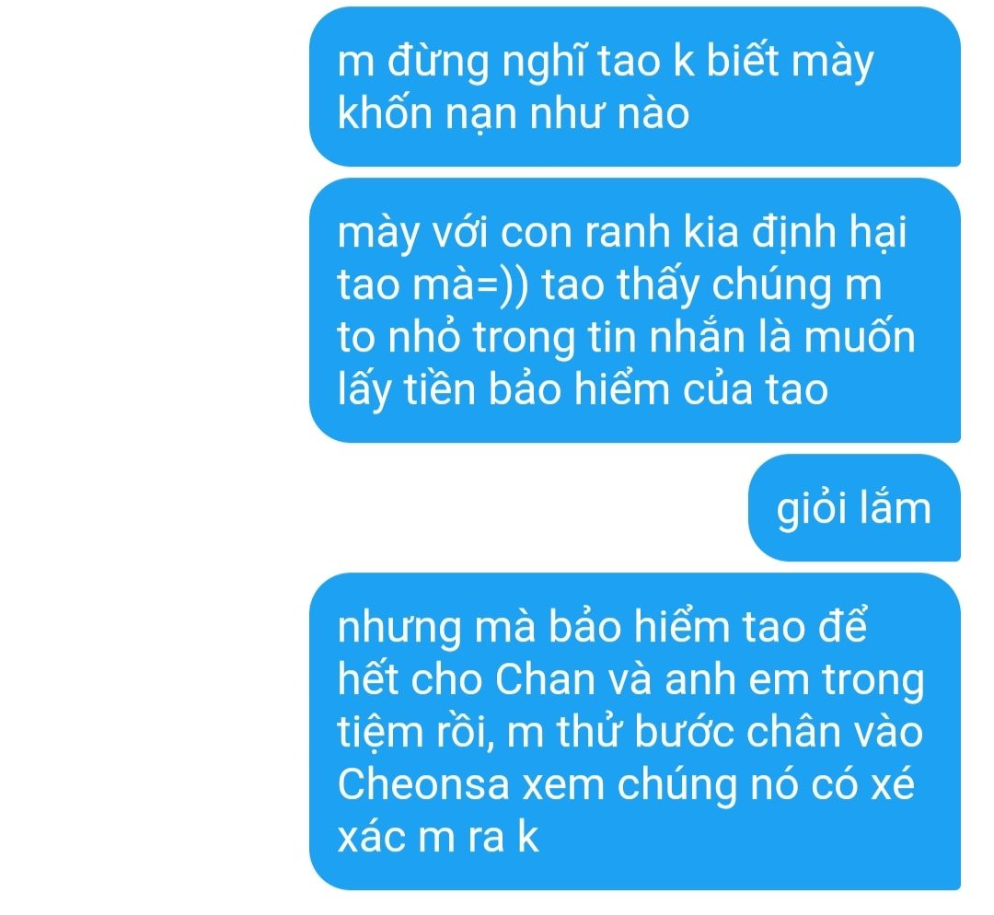Screen dimensions: 994x915
Task: Click the word 'Cheonsa' in the last message
Action: pyautogui.click(x=423, y=784)
